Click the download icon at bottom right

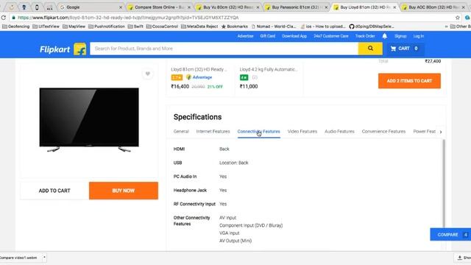pyautogui.click(x=459, y=258)
